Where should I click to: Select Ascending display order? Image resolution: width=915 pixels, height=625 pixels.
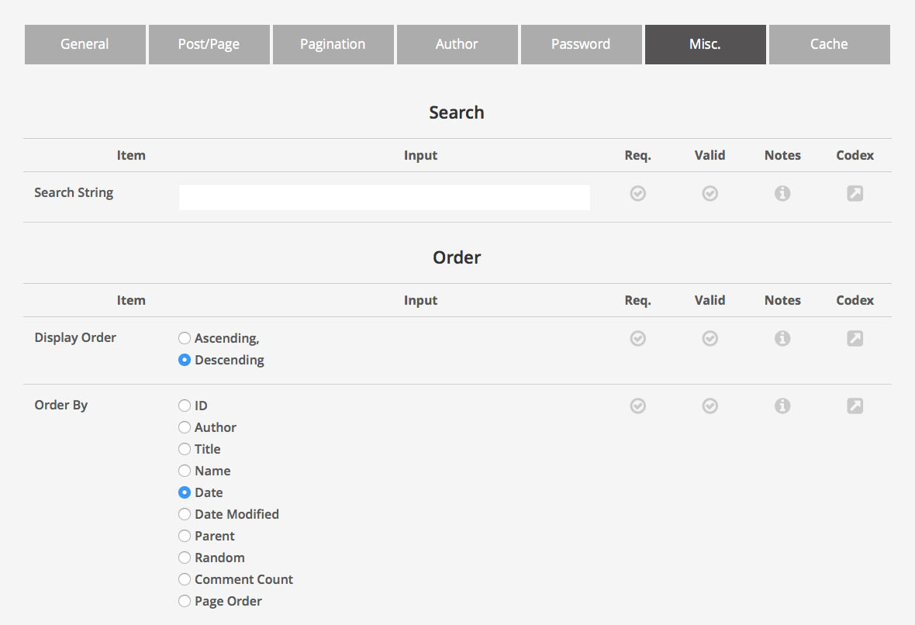pos(185,338)
